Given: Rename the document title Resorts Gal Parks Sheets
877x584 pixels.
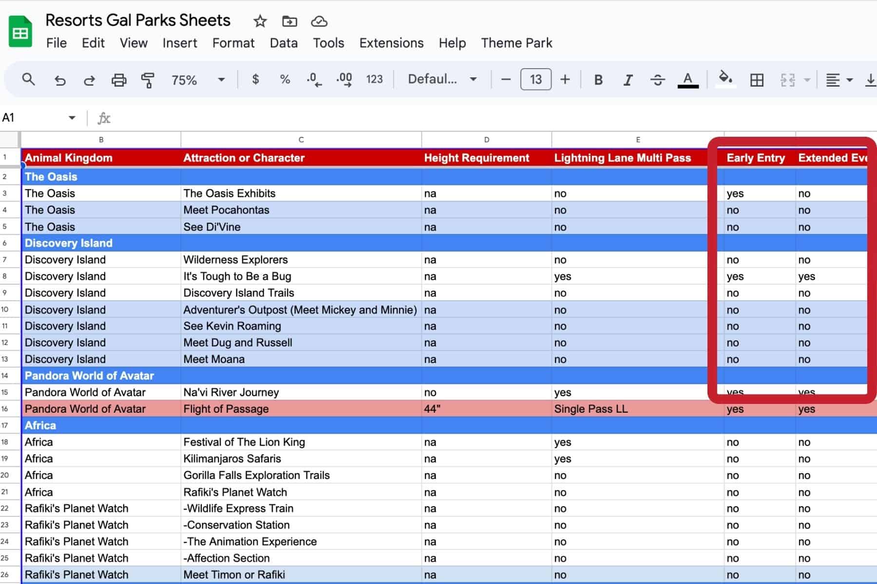Looking at the screenshot, I should tap(138, 20).
